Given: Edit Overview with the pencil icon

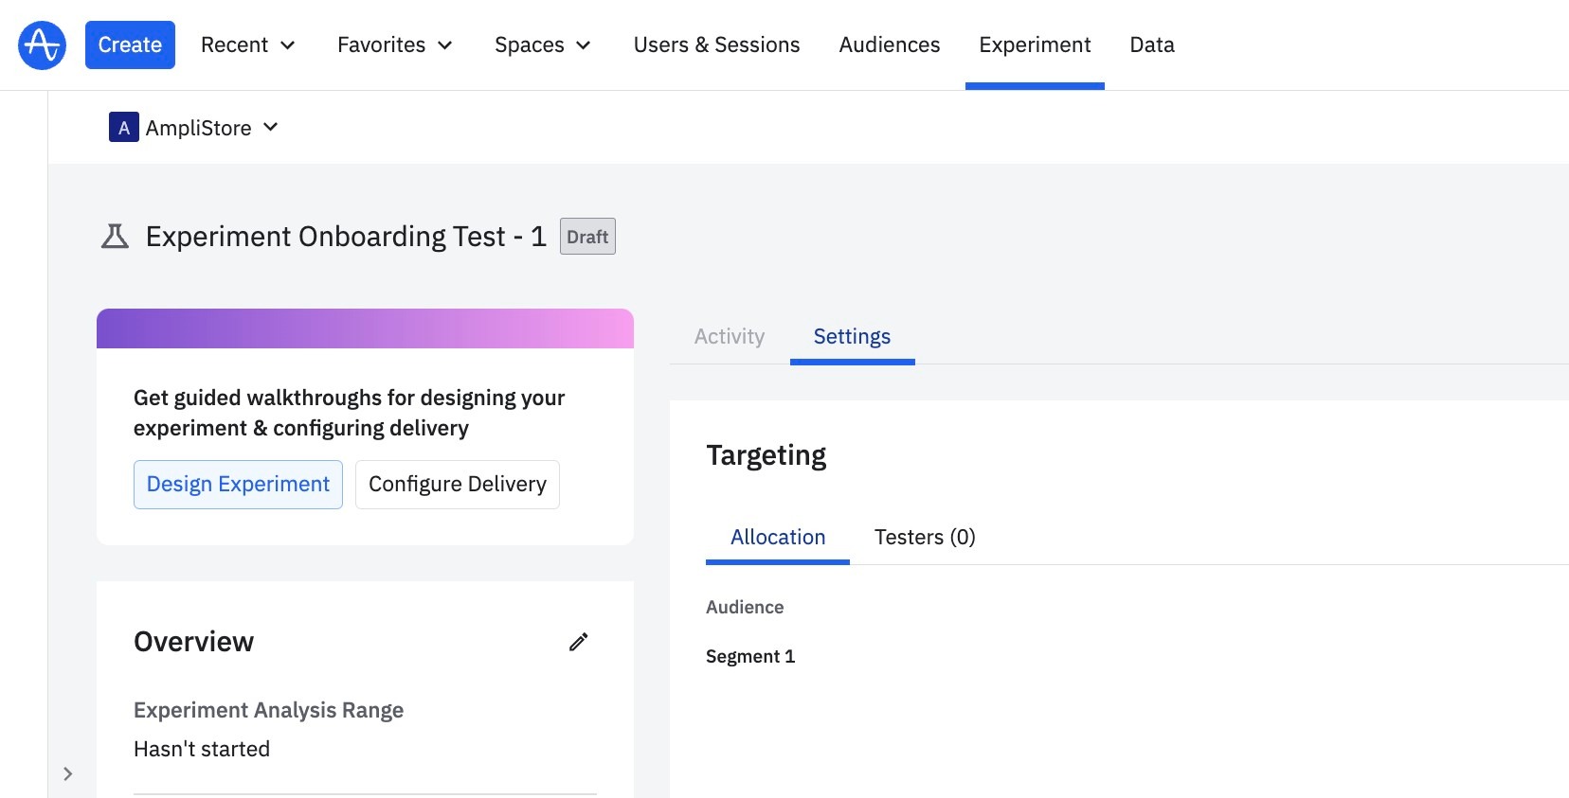Looking at the screenshot, I should tap(578, 642).
